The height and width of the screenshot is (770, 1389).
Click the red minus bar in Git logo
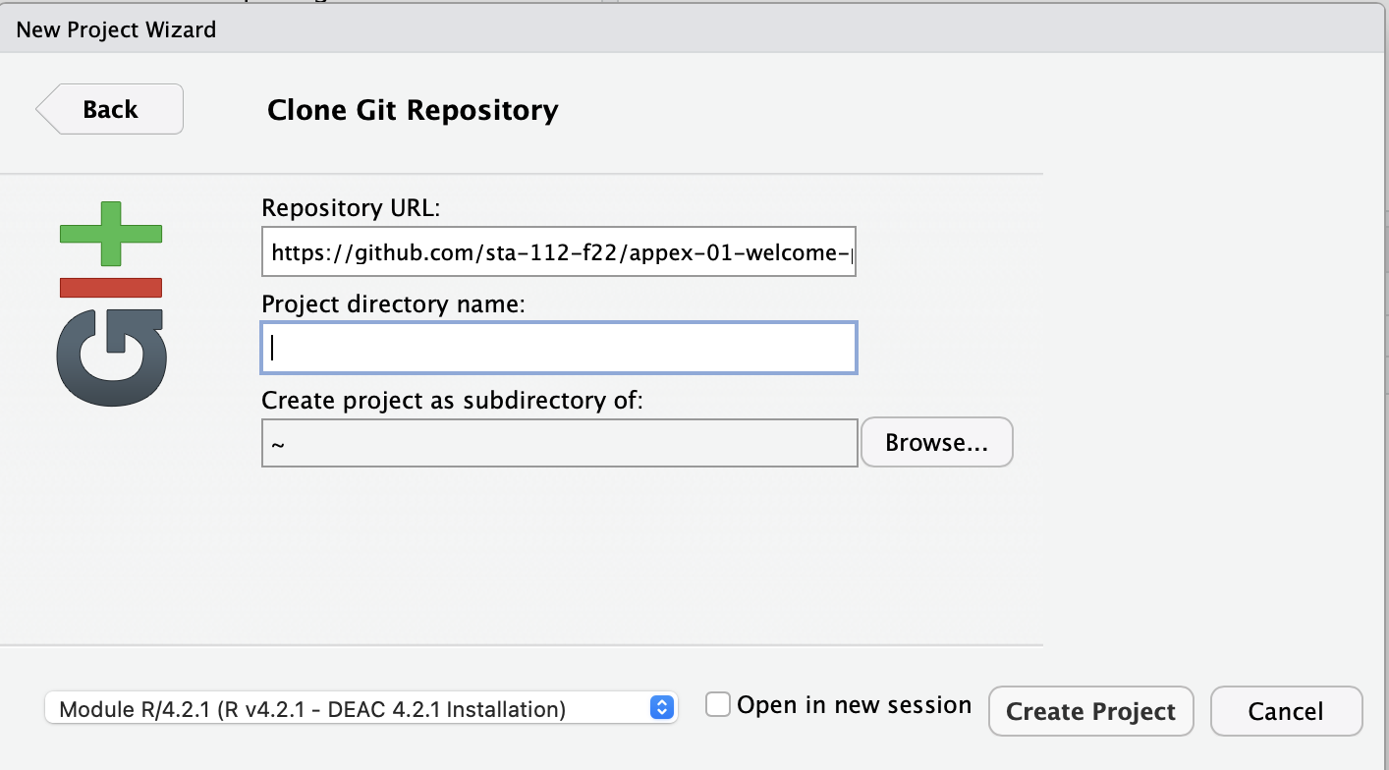pyautogui.click(x=111, y=287)
